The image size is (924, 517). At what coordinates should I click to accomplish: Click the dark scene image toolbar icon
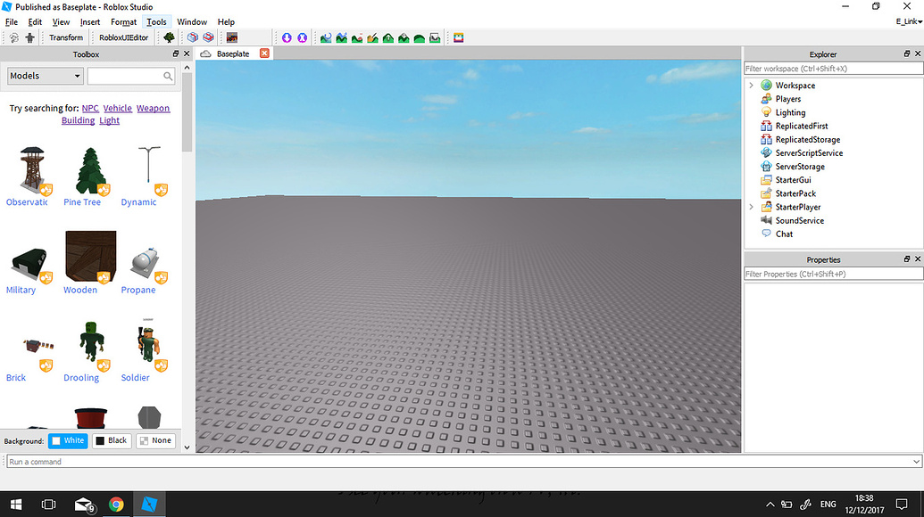point(232,37)
